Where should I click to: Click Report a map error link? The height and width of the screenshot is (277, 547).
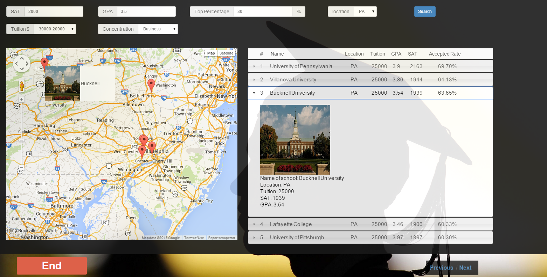tap(222, 238)
